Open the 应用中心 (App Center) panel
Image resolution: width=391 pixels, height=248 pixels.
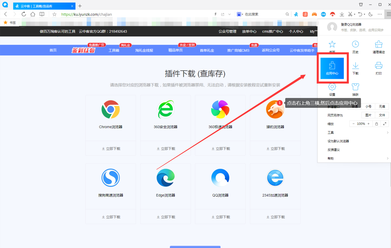332,68
